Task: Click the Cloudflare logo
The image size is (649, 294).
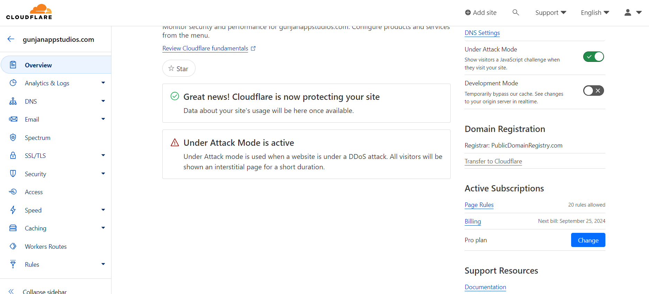Action: pos(29,12)
